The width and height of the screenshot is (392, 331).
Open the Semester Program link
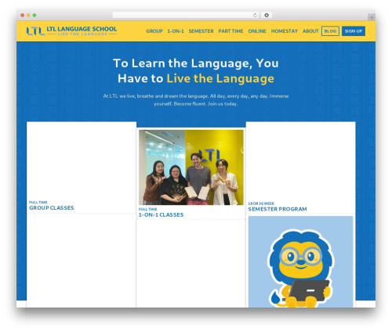click(x=278, y=209)
